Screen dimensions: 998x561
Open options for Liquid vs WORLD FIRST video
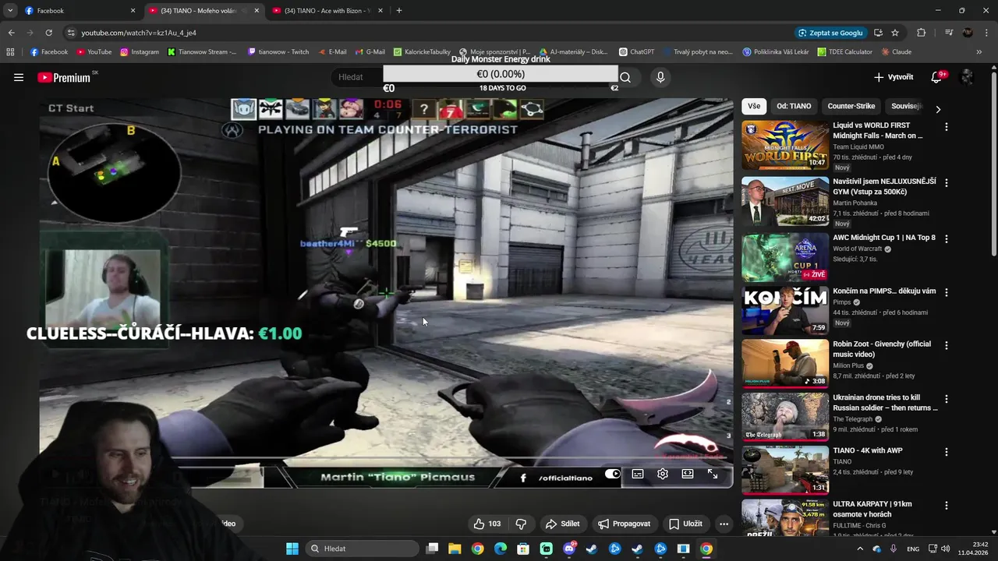click(x=947, y=126)
